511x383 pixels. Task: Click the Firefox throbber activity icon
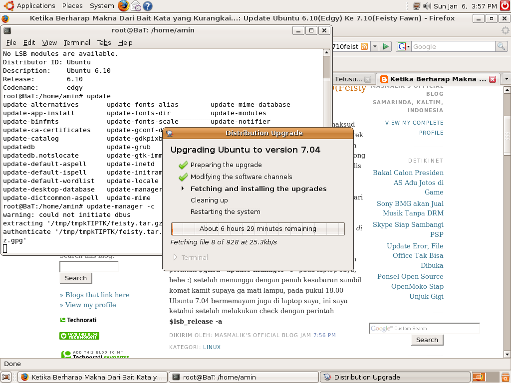click(505, 30)
